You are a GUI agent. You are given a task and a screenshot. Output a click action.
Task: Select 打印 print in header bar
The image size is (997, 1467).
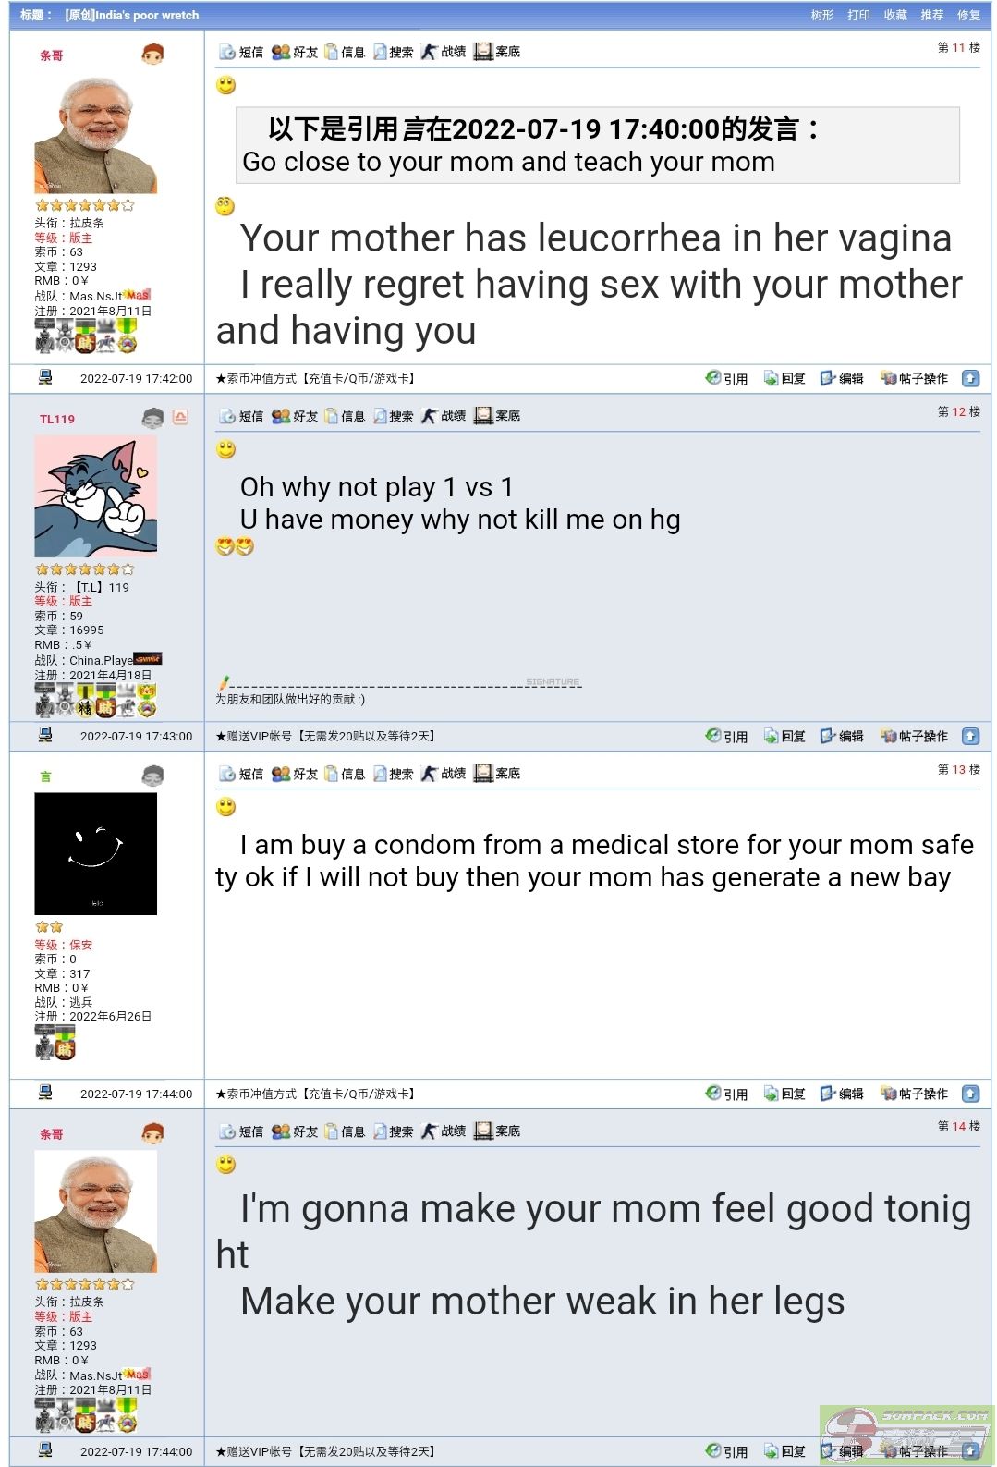(x=859, y=15)
